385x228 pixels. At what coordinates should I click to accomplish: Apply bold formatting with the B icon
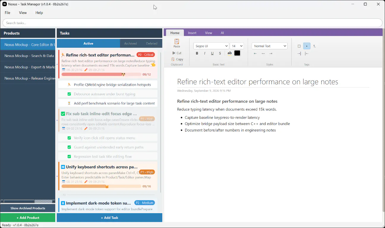[x=197, y=53]
